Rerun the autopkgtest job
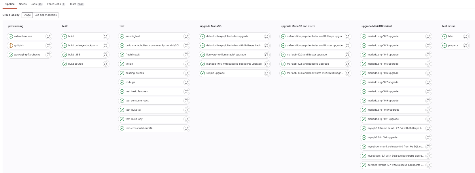The height and width of the screenshot is (173, 475). 186,36
